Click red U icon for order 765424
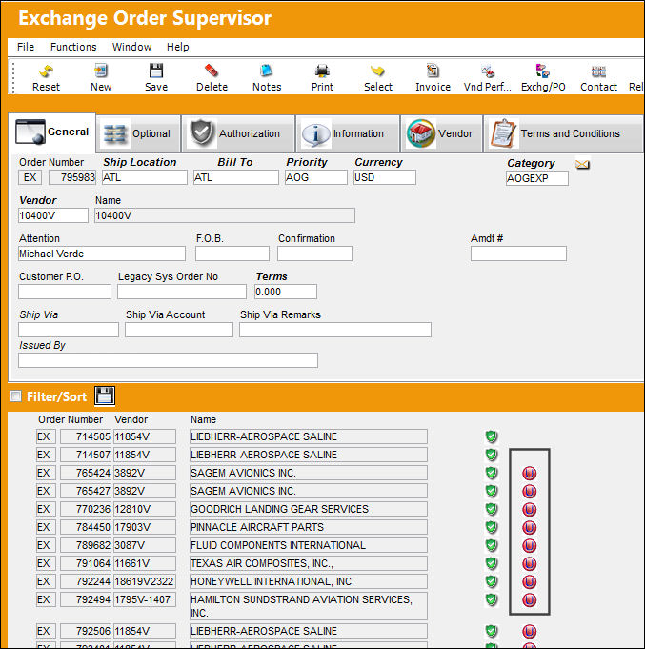 click(x=529, y=473)
